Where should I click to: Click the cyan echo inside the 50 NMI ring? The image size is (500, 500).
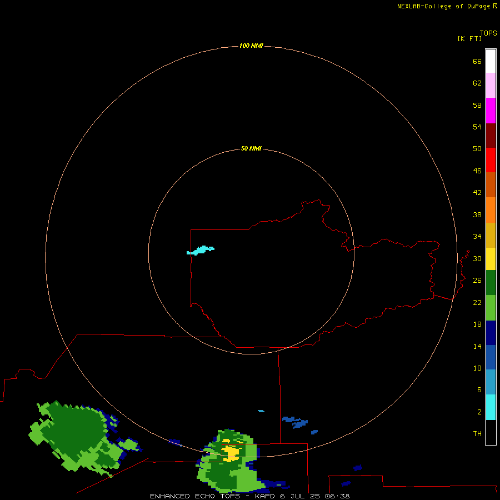pos(201,251)
